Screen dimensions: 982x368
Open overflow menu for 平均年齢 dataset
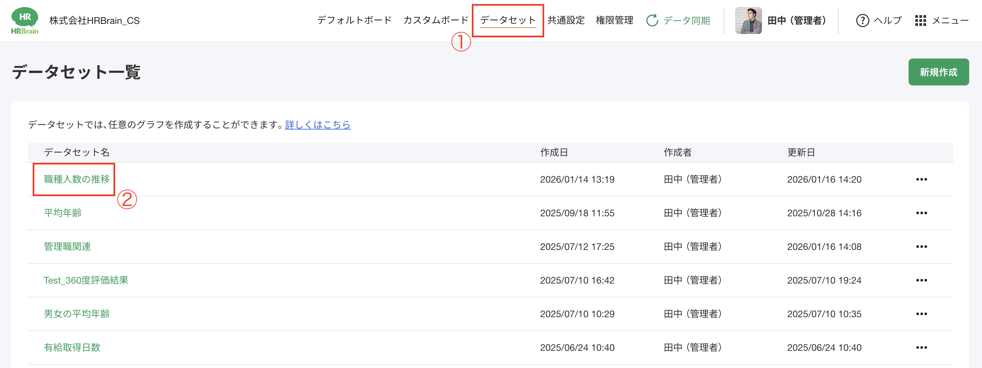pos(922,213)
